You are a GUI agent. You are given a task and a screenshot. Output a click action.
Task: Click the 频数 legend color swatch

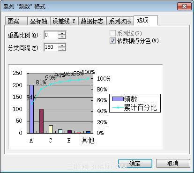pos(118,99)
